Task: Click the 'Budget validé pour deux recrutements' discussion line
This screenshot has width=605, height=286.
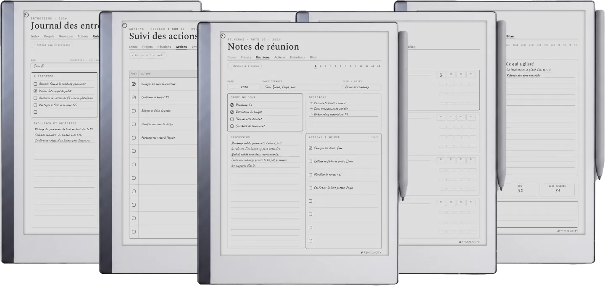Action: click(x=255, y=155)
